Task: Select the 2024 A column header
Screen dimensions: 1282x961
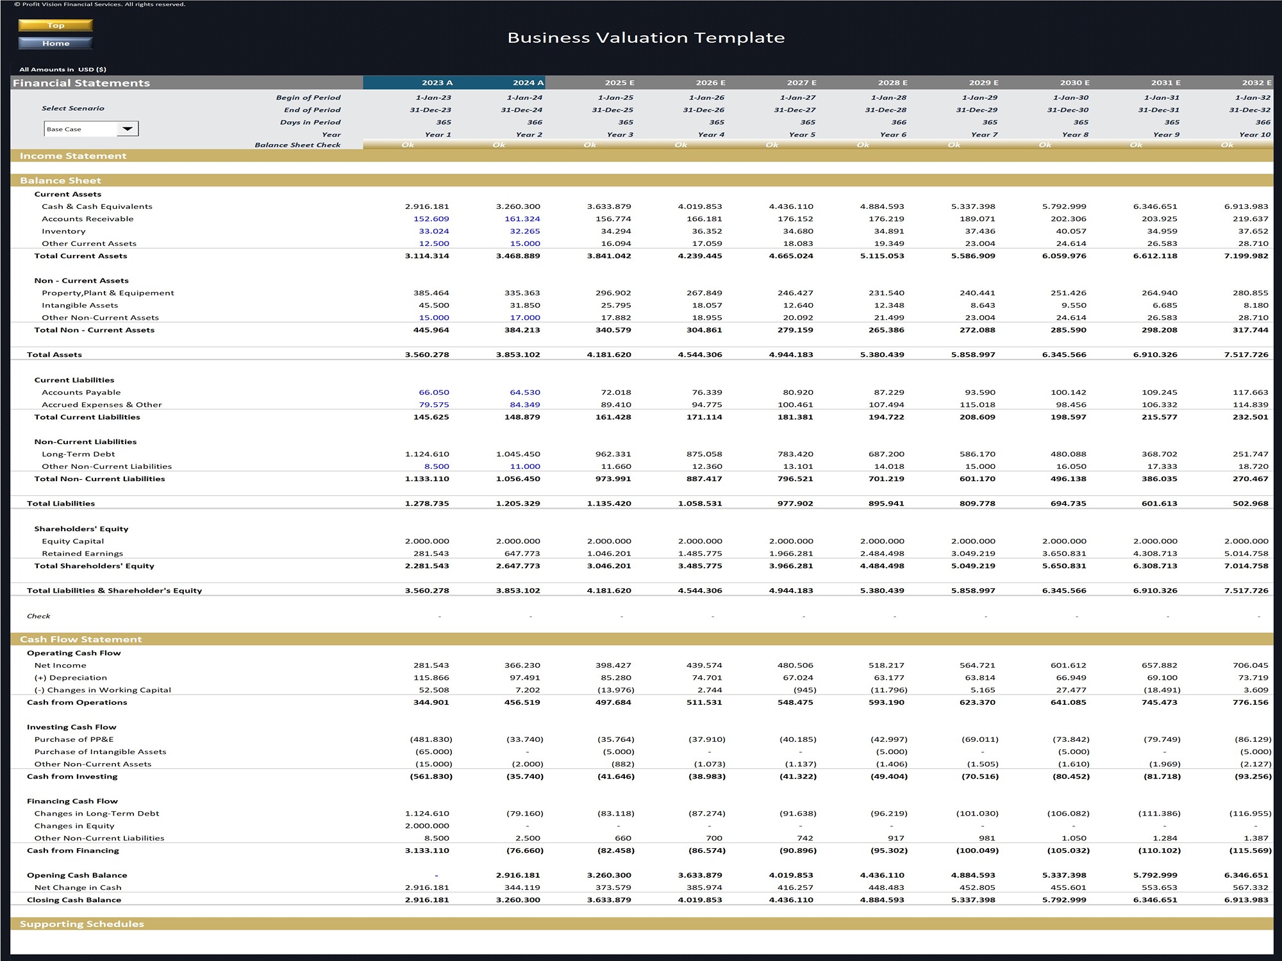Action: tap(528, 83)
